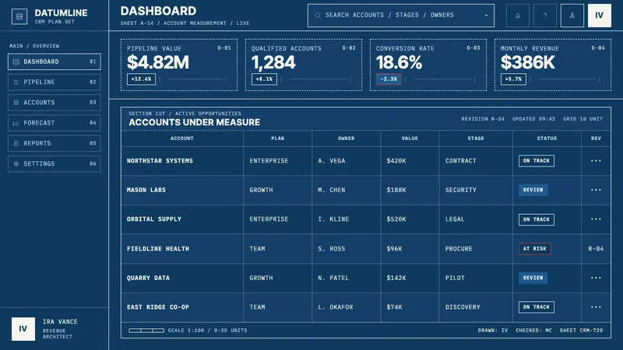This screenshot has width=623, height=350.
Task: Click Dashboard sidebar icon
Action: click(x=16, y=62)
